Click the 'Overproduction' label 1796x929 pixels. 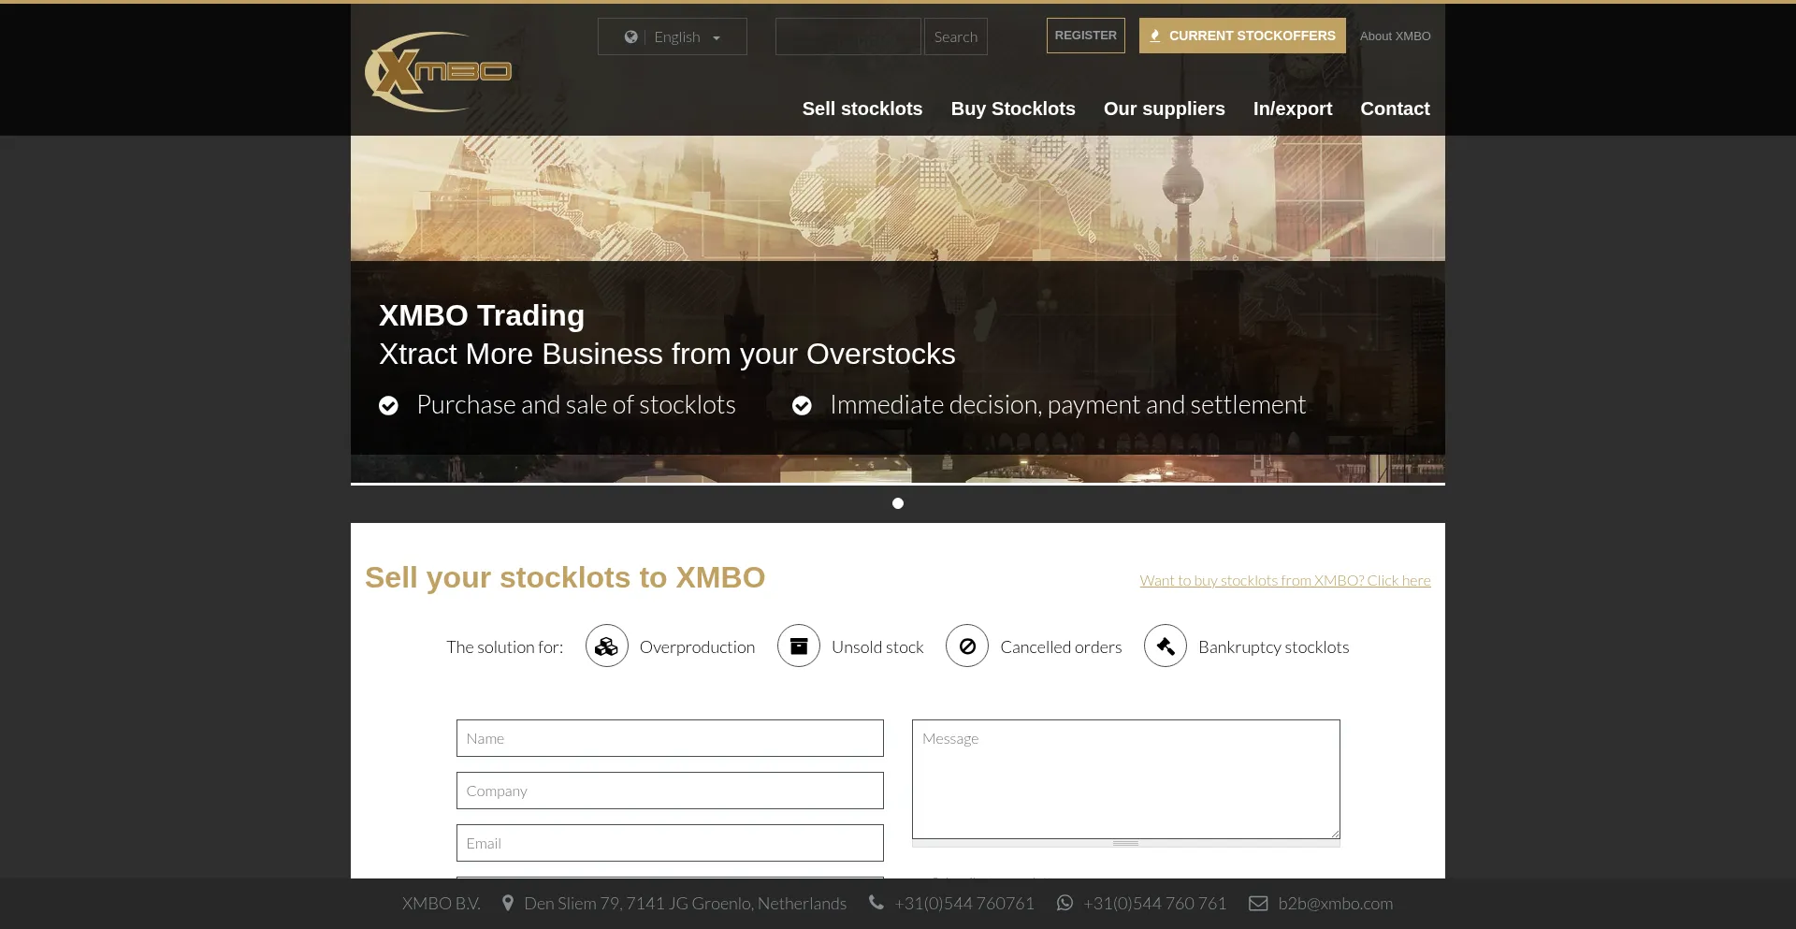click(x=697, y=646)
